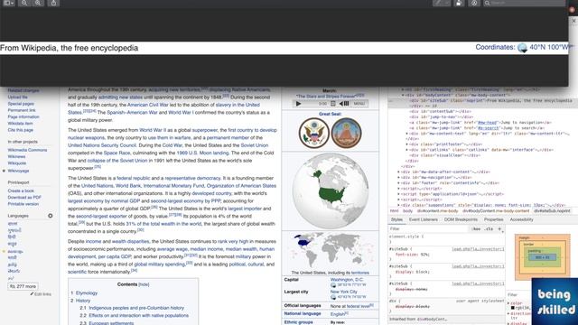Image resolution: width=578 pixels, height=325 pixels.
Task: Click the Coordinates globe icon
Action: 522,48
